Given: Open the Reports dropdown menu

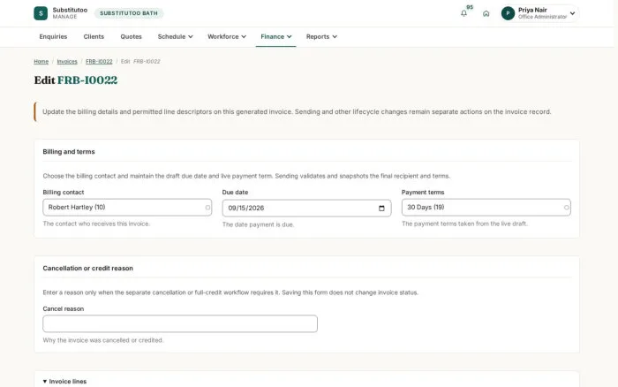Looking at the screenshot, I should tap(321, 36).
